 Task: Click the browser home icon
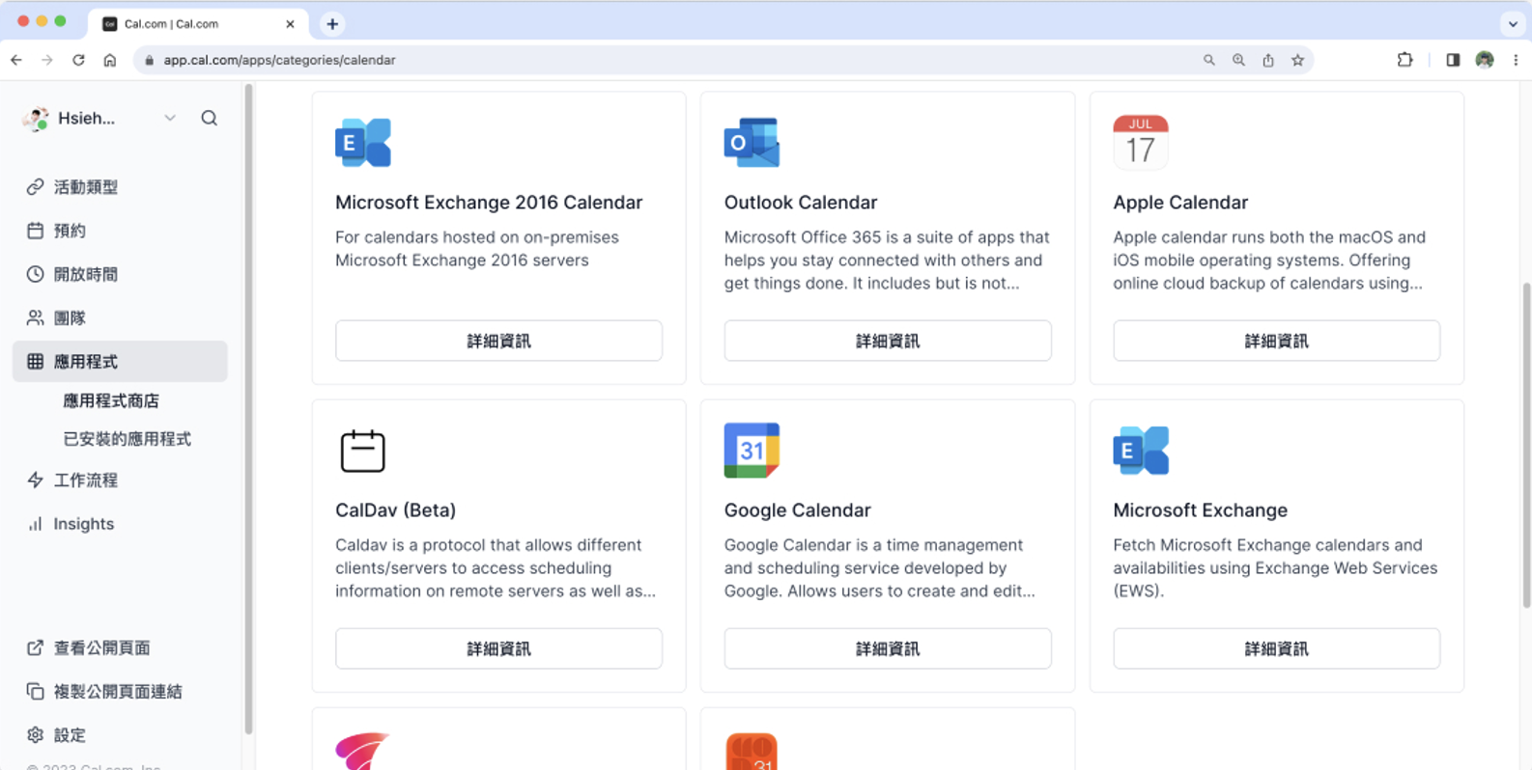[x=110, y=60]
